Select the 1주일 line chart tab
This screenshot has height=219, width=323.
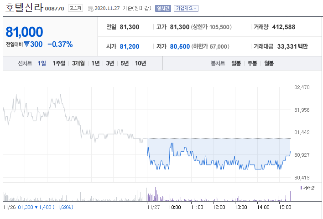(x=59, y=63)
